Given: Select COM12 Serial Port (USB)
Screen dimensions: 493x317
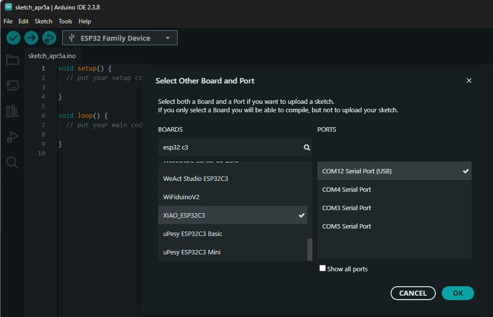Looking at the screenshot, I should (x=394, y=171).
